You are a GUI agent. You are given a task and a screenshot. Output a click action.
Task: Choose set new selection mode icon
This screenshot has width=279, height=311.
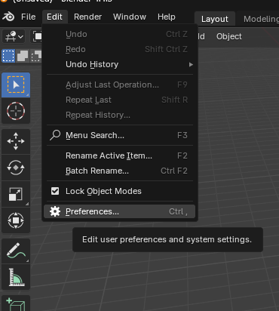(x=8, y=56)
